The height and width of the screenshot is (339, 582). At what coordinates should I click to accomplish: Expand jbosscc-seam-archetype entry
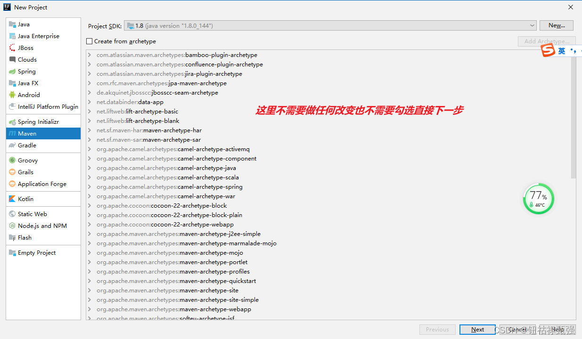[x=90, y=93]
